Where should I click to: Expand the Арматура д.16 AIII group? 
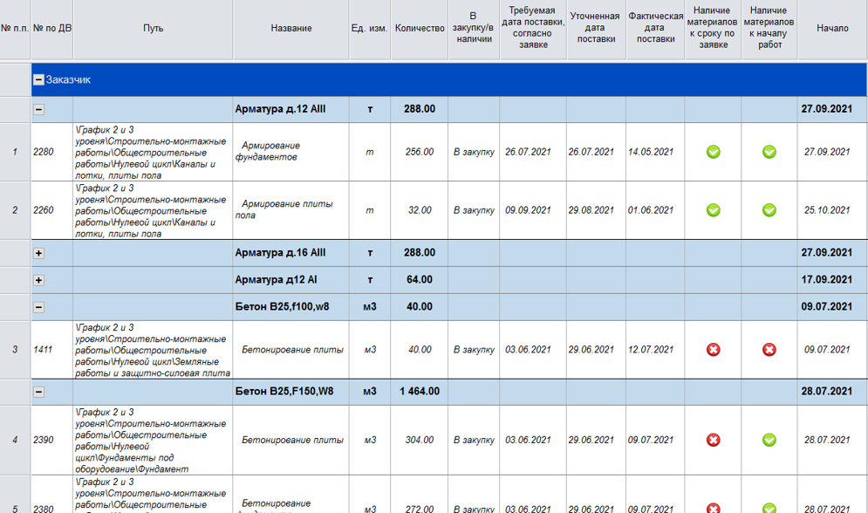point(38,254)
